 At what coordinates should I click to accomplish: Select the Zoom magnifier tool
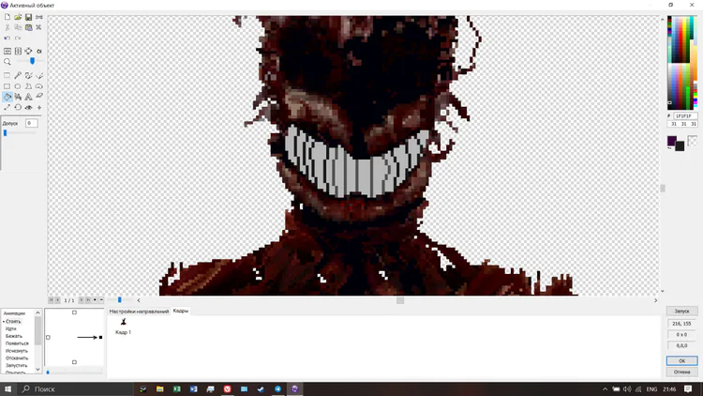click(x=7, y=62)
